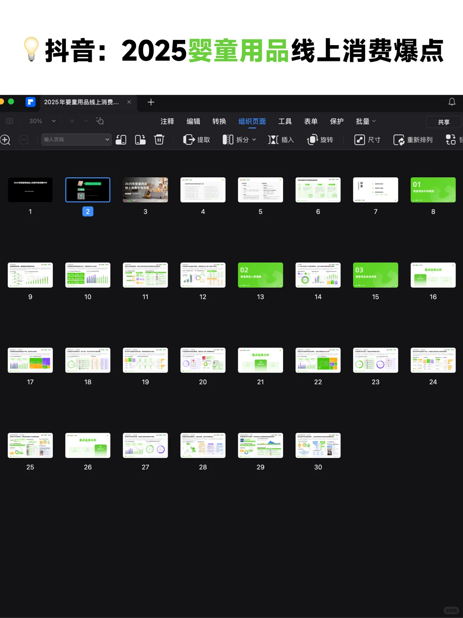The image size is (463, 618).
Task: Open the 注释 menu tab
Action: coord(167,121)
